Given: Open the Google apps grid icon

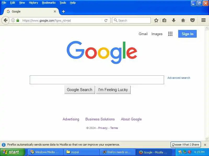Looking at the screenshot, I should [x=170, y=34].
